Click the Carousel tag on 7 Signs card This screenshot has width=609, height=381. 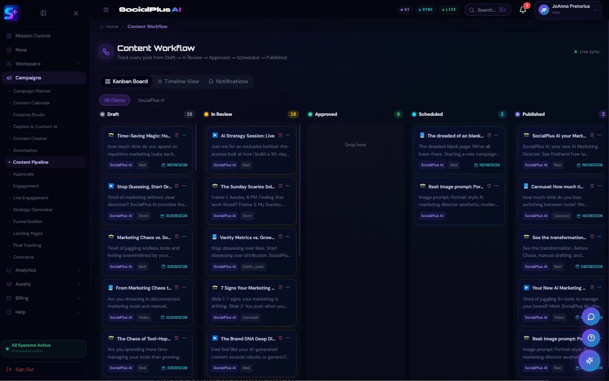(250, 317)
